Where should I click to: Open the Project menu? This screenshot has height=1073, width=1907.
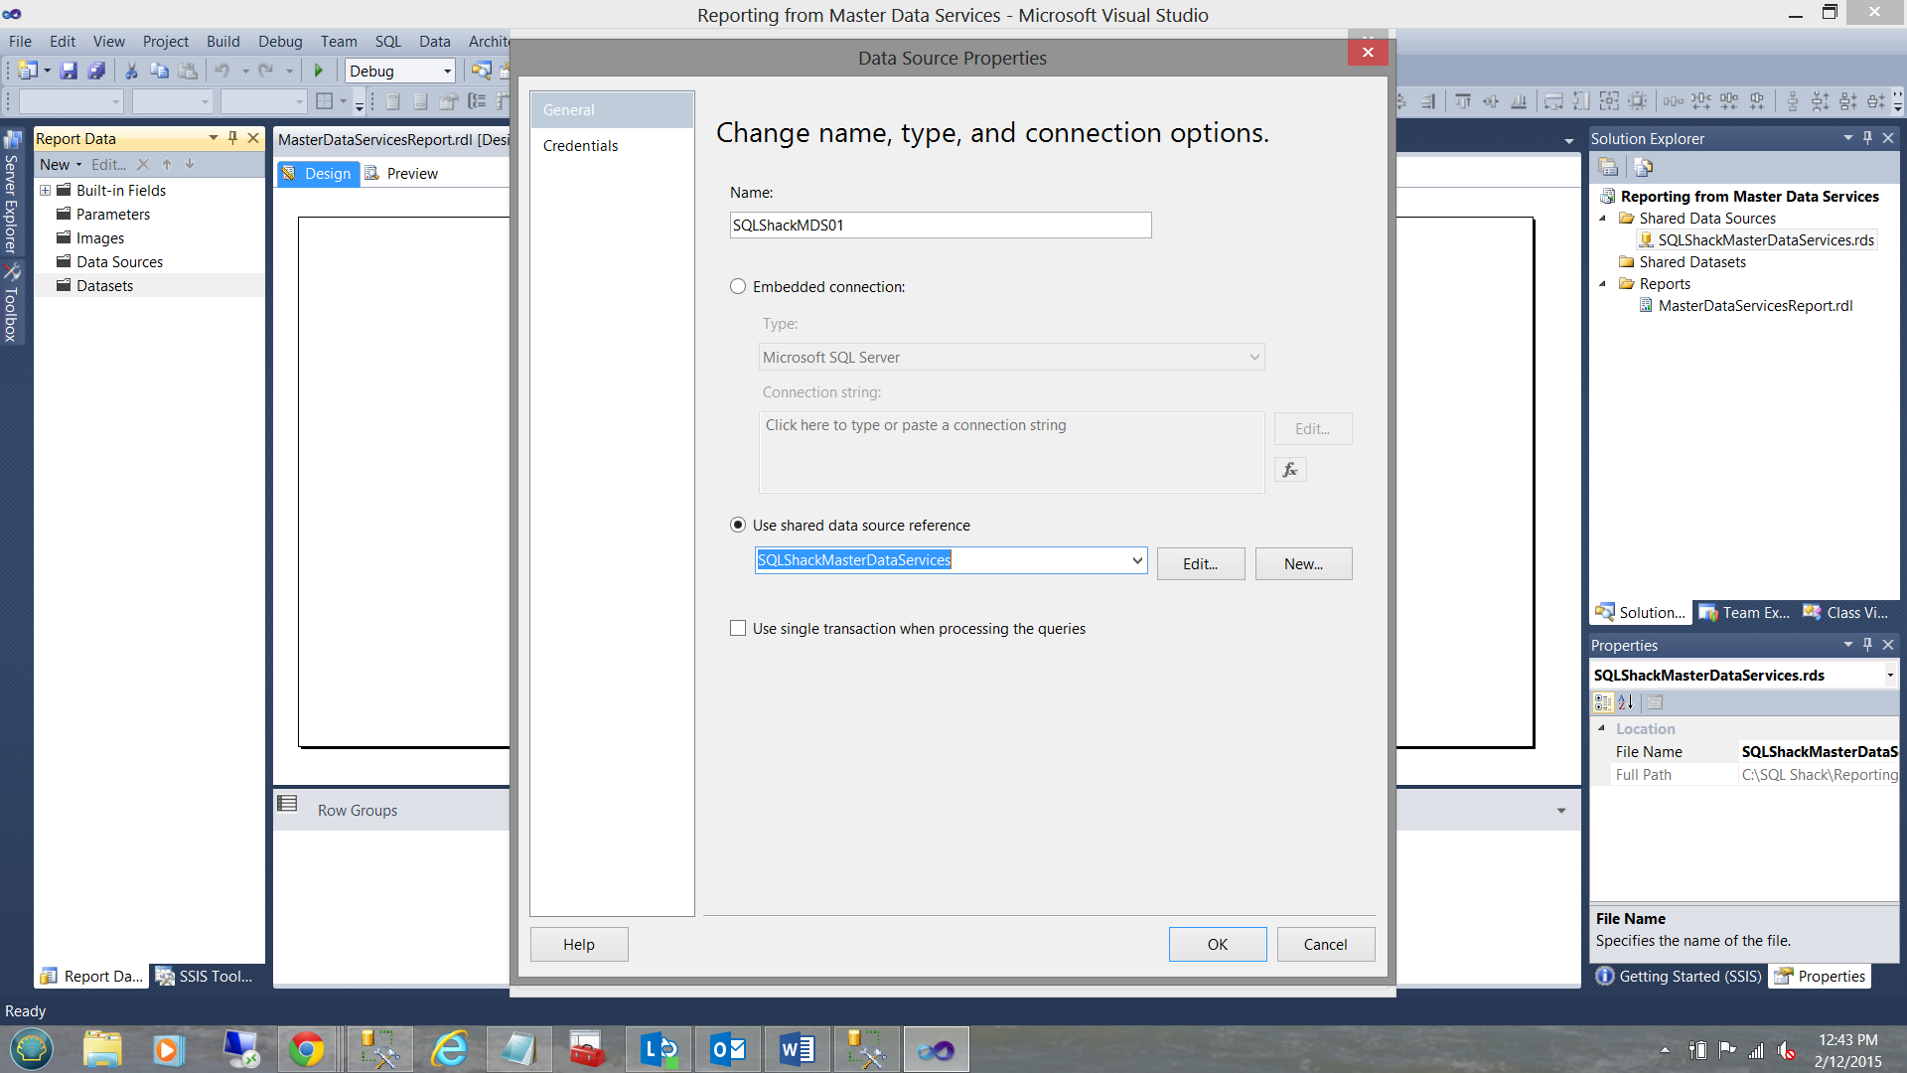pyautogui.click(x=165, y=42)
